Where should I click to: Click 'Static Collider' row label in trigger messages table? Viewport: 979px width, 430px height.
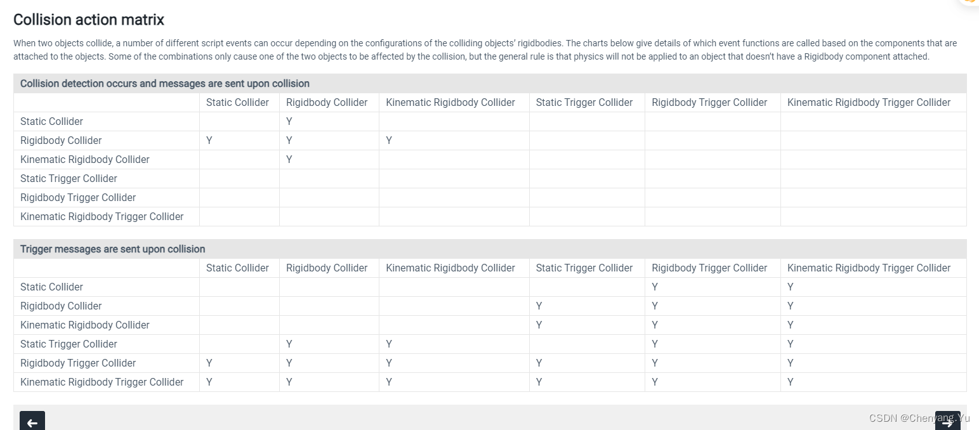point(51,287)
